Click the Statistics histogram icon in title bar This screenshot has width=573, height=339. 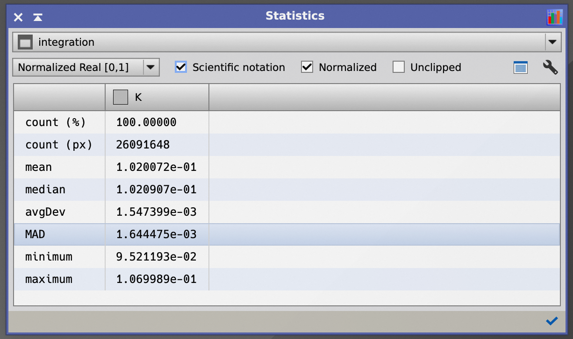tap(554, 17)
